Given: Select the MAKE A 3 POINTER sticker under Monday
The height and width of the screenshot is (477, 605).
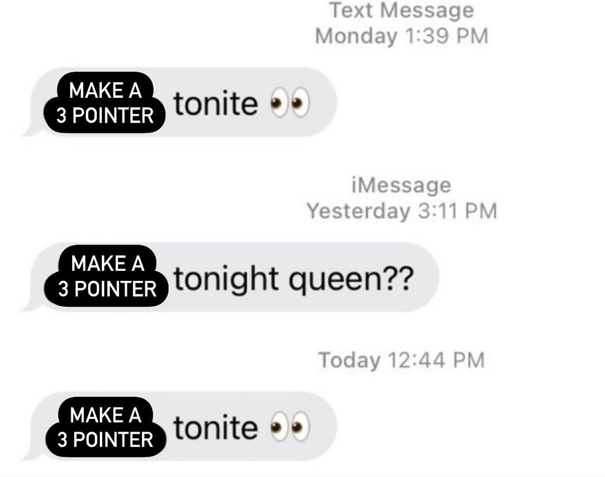Looking at the screenshot, I should 104,103.
